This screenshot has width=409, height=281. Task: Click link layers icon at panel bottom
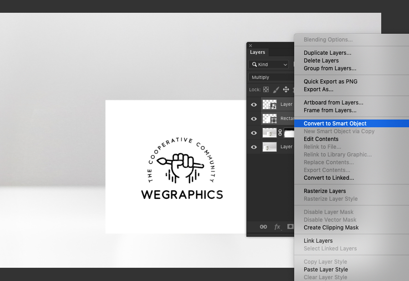(x=263, y=227)
